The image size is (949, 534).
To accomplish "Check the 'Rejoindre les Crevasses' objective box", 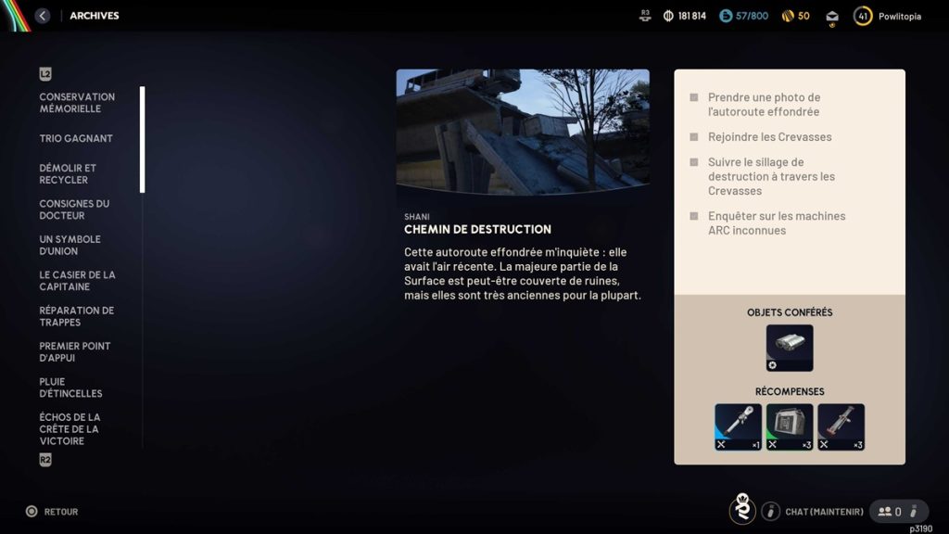I will (694, 137).
